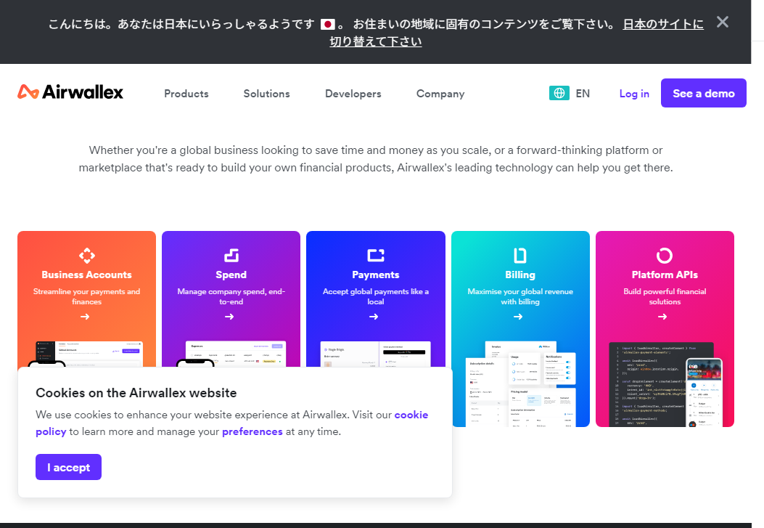
Task: Click the Japan flag in the banner
Action: pos(327,24)
